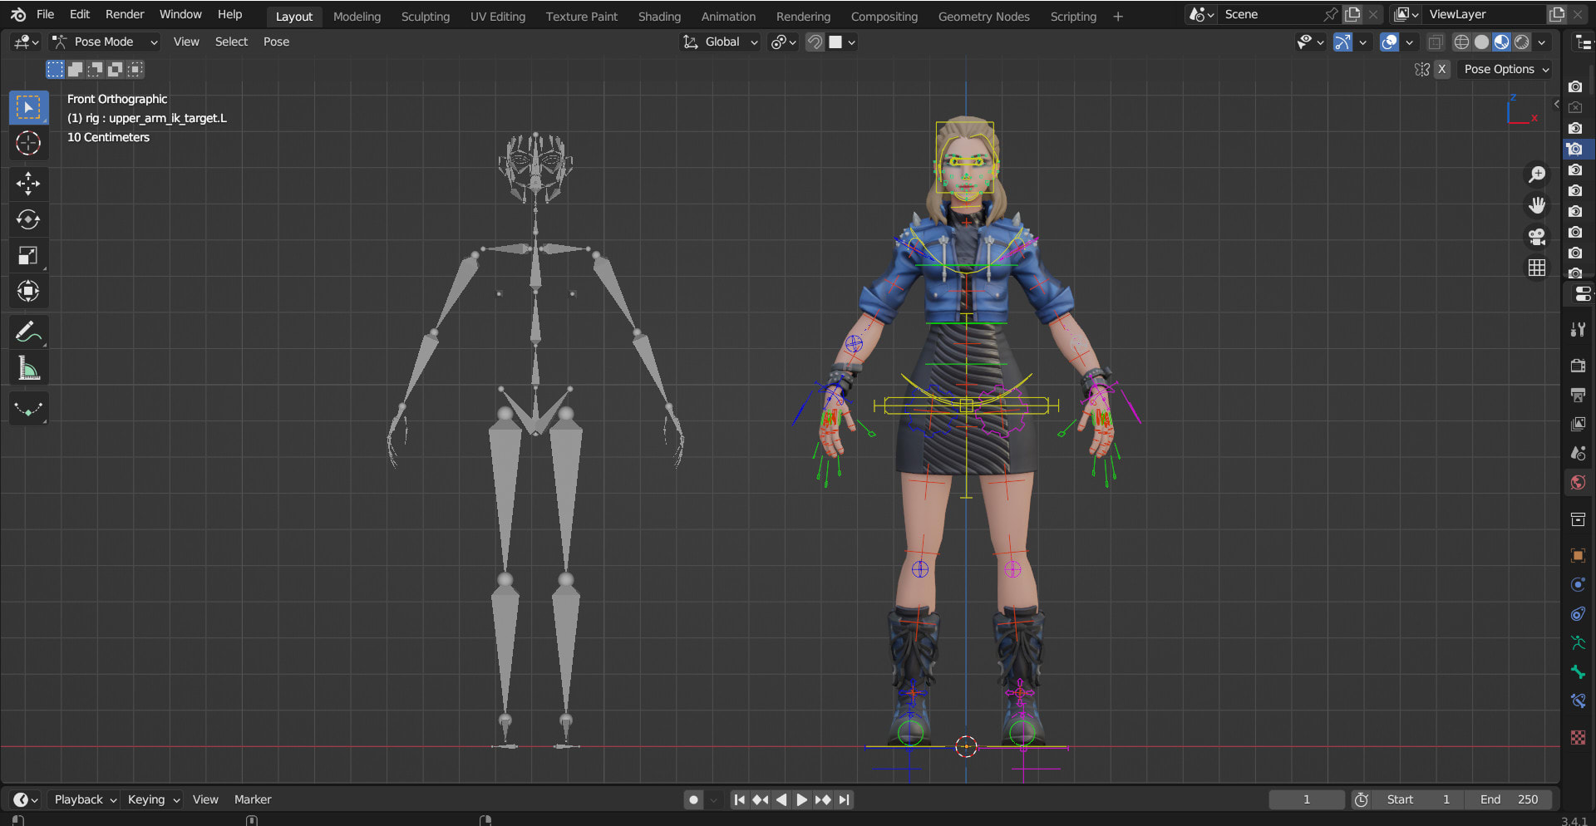Screen dimensions: 1596x826
Task: Switch perspective/orthographic with grid icon
Action: [1537, 268]
